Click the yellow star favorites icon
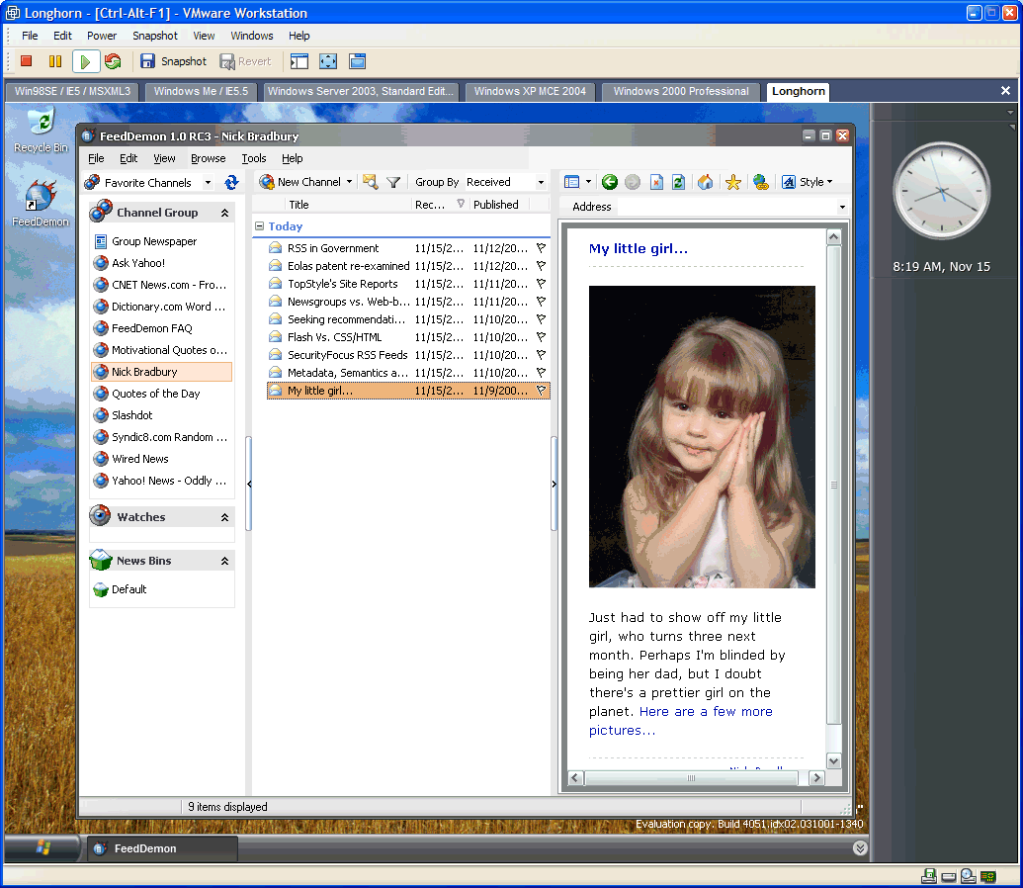This screenshot has height=888, width=1023. coord(732,182)
